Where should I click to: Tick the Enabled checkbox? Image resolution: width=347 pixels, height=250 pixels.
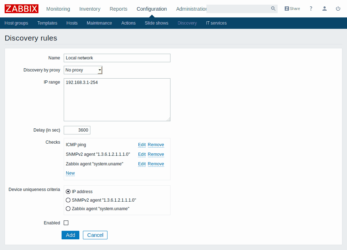pyautogui.click(x=66, y=223)
